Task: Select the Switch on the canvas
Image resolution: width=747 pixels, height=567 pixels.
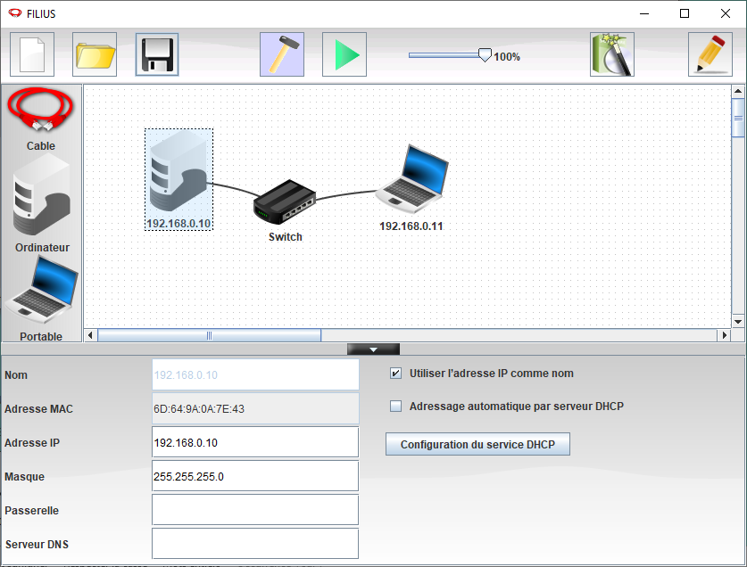Action: coord(285,202)
